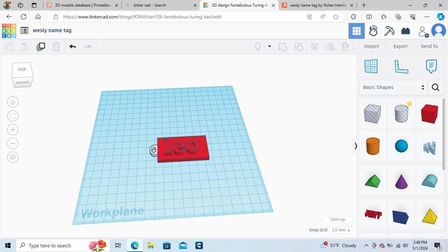The width and height of the screenshot is (448, 252).
Task: Pick the purple Cone shape
Action: click(x=401, y=181)
